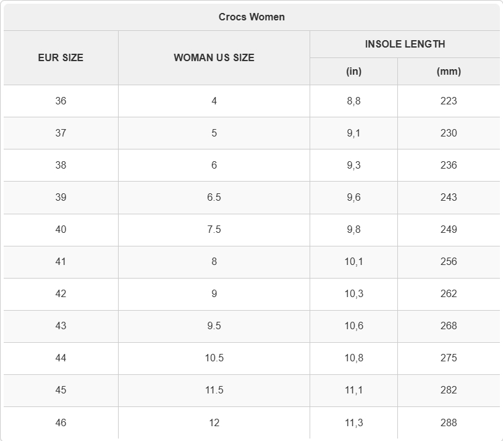Click EUR size 46 cell
Image resolution: width=503 pixels, height=441 pixels.
click(61, 422)
